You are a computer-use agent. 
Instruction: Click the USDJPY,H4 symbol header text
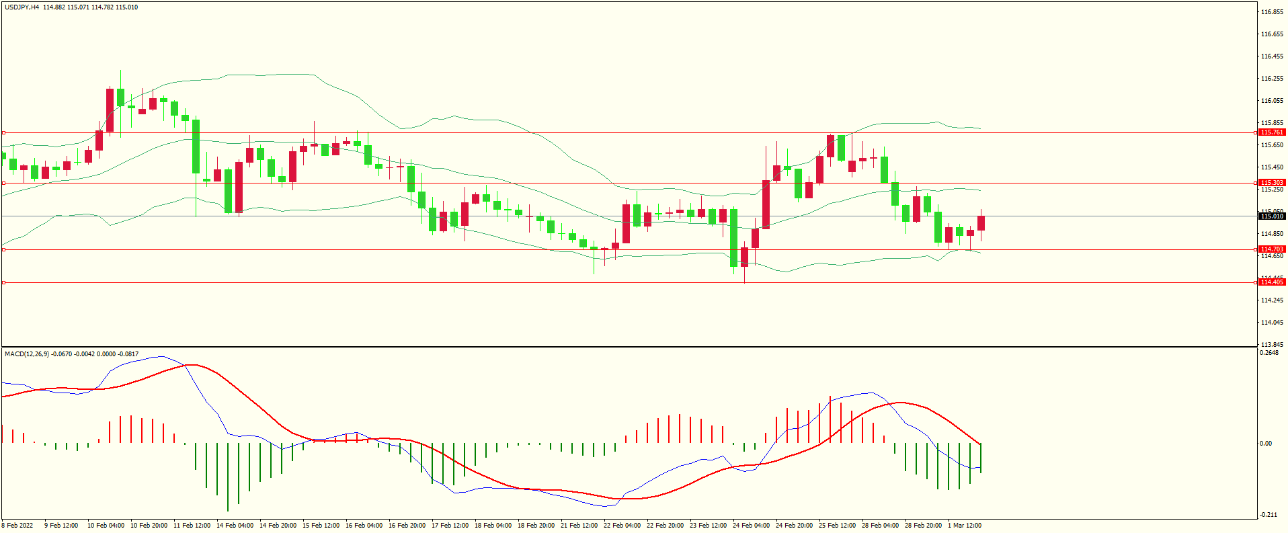click(22, 7)
